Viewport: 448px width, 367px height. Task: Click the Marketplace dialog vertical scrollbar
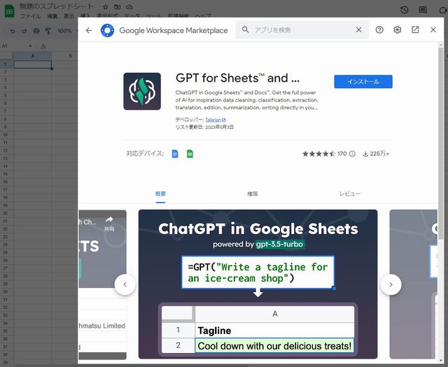pyautogui.click(x=441, y=143)
